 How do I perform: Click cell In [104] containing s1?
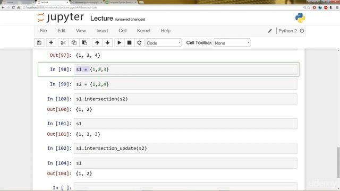(x=185, y=163)
